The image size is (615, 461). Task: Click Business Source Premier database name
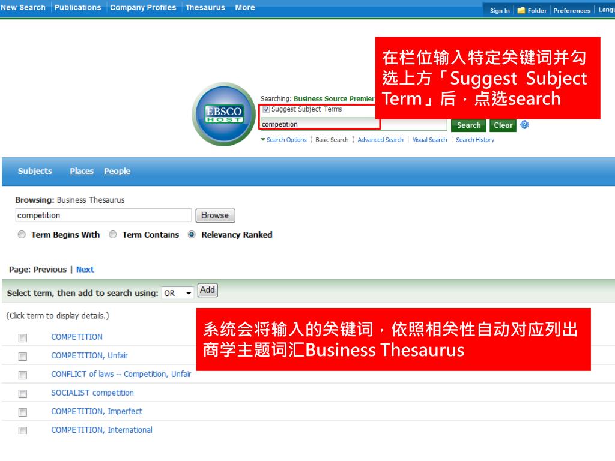(334, 99)
